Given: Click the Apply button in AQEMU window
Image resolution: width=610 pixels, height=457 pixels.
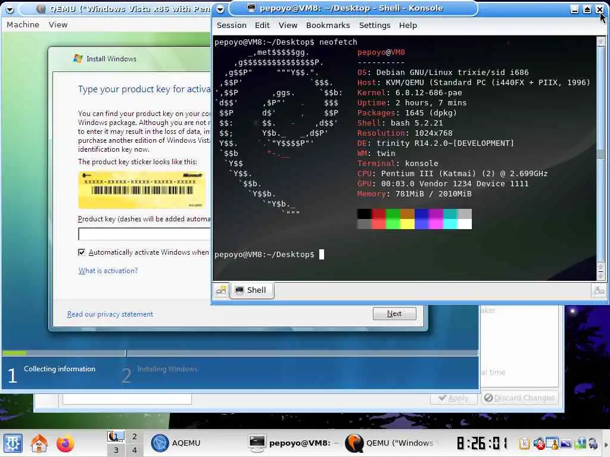Looking at the screenshot, I should (x=453, y=398).
